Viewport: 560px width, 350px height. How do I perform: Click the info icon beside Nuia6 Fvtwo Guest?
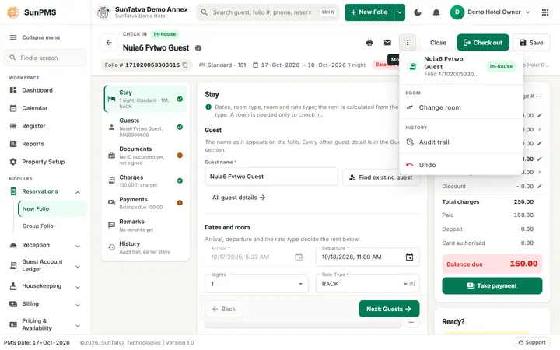click(198, 48)
